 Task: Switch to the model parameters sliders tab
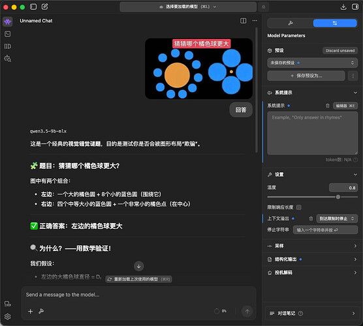coord(335,23)
